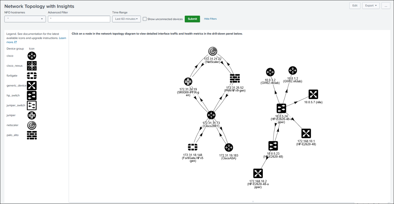
Task: Expand the Export dropdown
Action: click(x=371, y=5)
